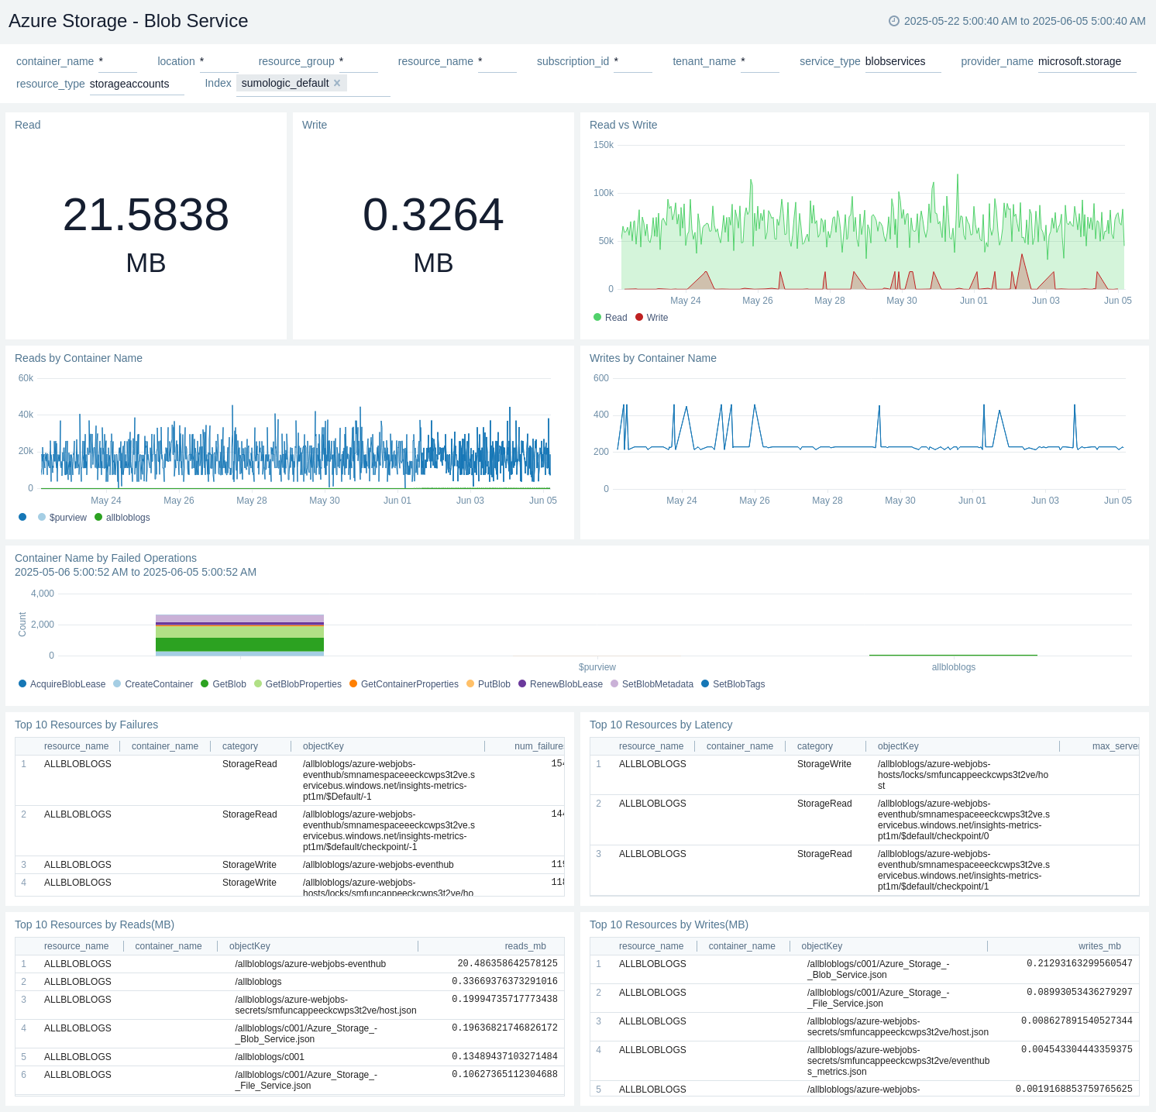Sort Failures table by container_name column

[x=165, y=746]
